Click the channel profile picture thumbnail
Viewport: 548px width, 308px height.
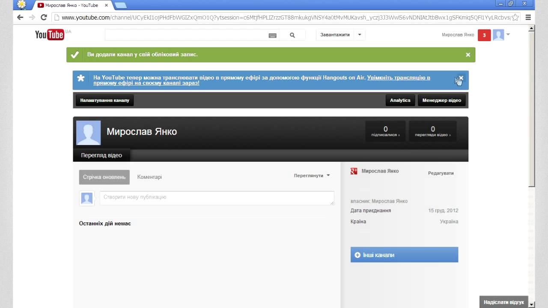[x=88, y=133]
